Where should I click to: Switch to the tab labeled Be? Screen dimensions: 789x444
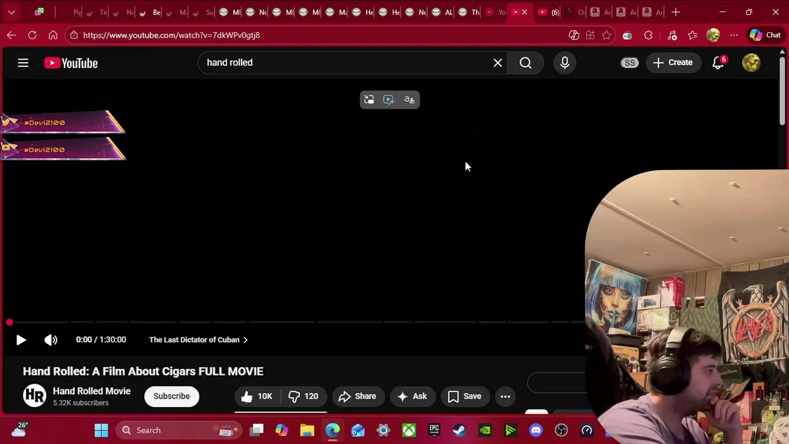tap(150, 12)
